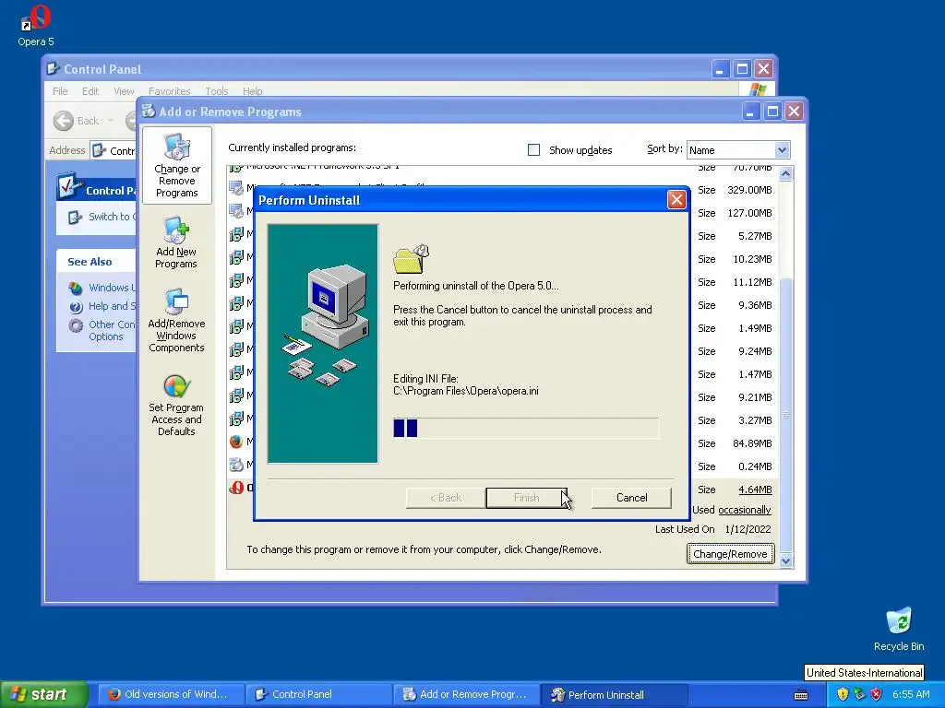Screen dimensions: 945x708
Task: Click the keyboard language icon in the taskbar
Action: [x=801, y=695]
